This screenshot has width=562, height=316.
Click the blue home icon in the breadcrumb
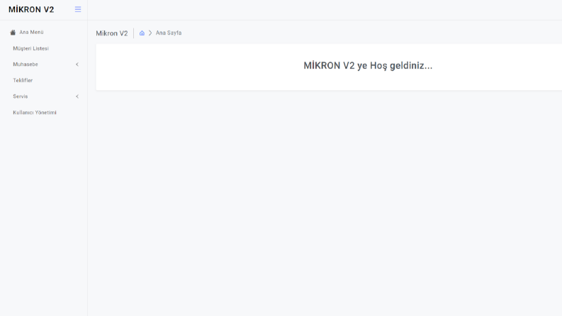point(142,33)
